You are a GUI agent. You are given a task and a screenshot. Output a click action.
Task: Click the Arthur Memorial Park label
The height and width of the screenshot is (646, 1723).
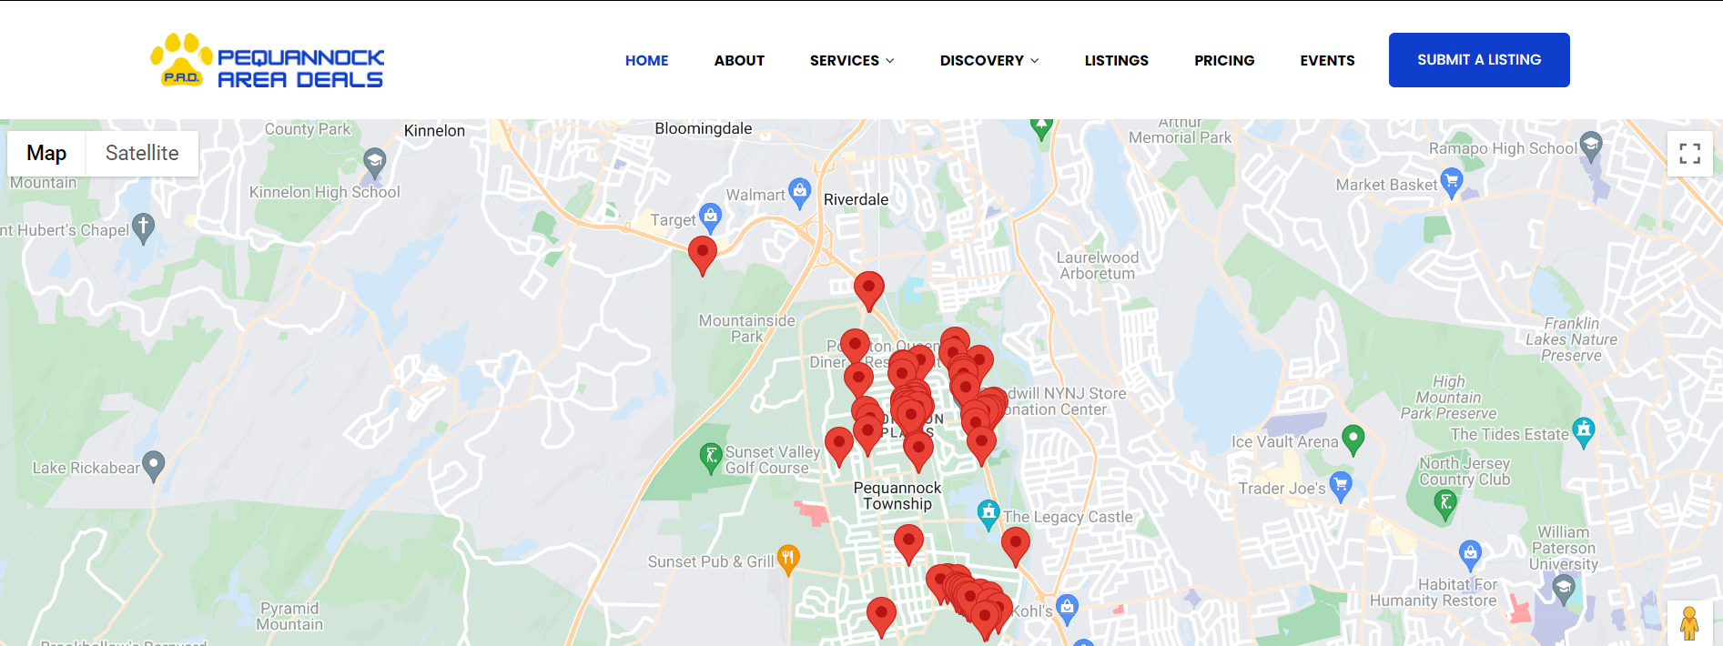point(1181,130)
